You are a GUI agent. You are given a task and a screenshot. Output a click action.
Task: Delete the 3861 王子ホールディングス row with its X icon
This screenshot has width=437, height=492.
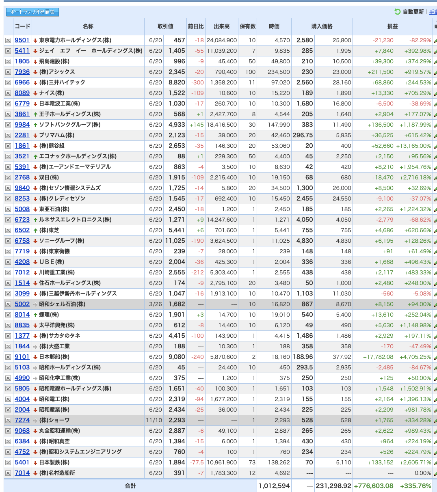tap(8, 114)
